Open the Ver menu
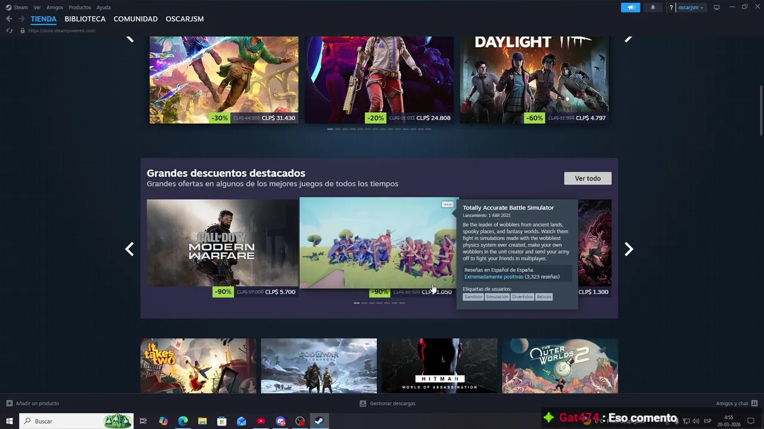The image size is (764, 429). tap(37, 7)
